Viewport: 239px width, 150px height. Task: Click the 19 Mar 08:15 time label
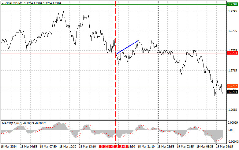224,147
